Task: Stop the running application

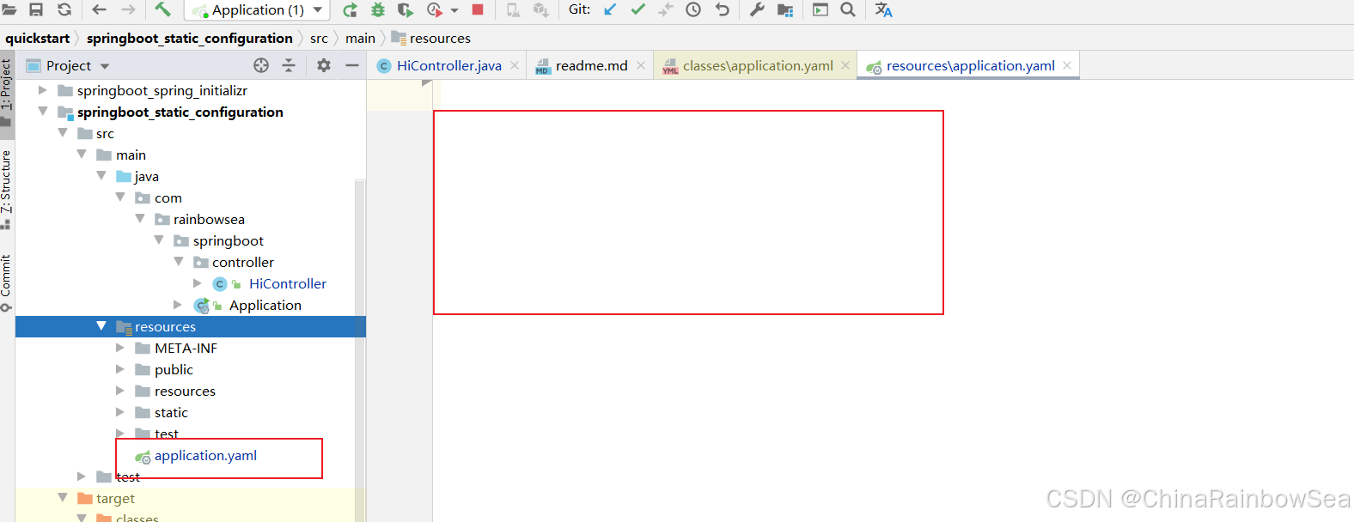Action: click(x=478, y=9)
